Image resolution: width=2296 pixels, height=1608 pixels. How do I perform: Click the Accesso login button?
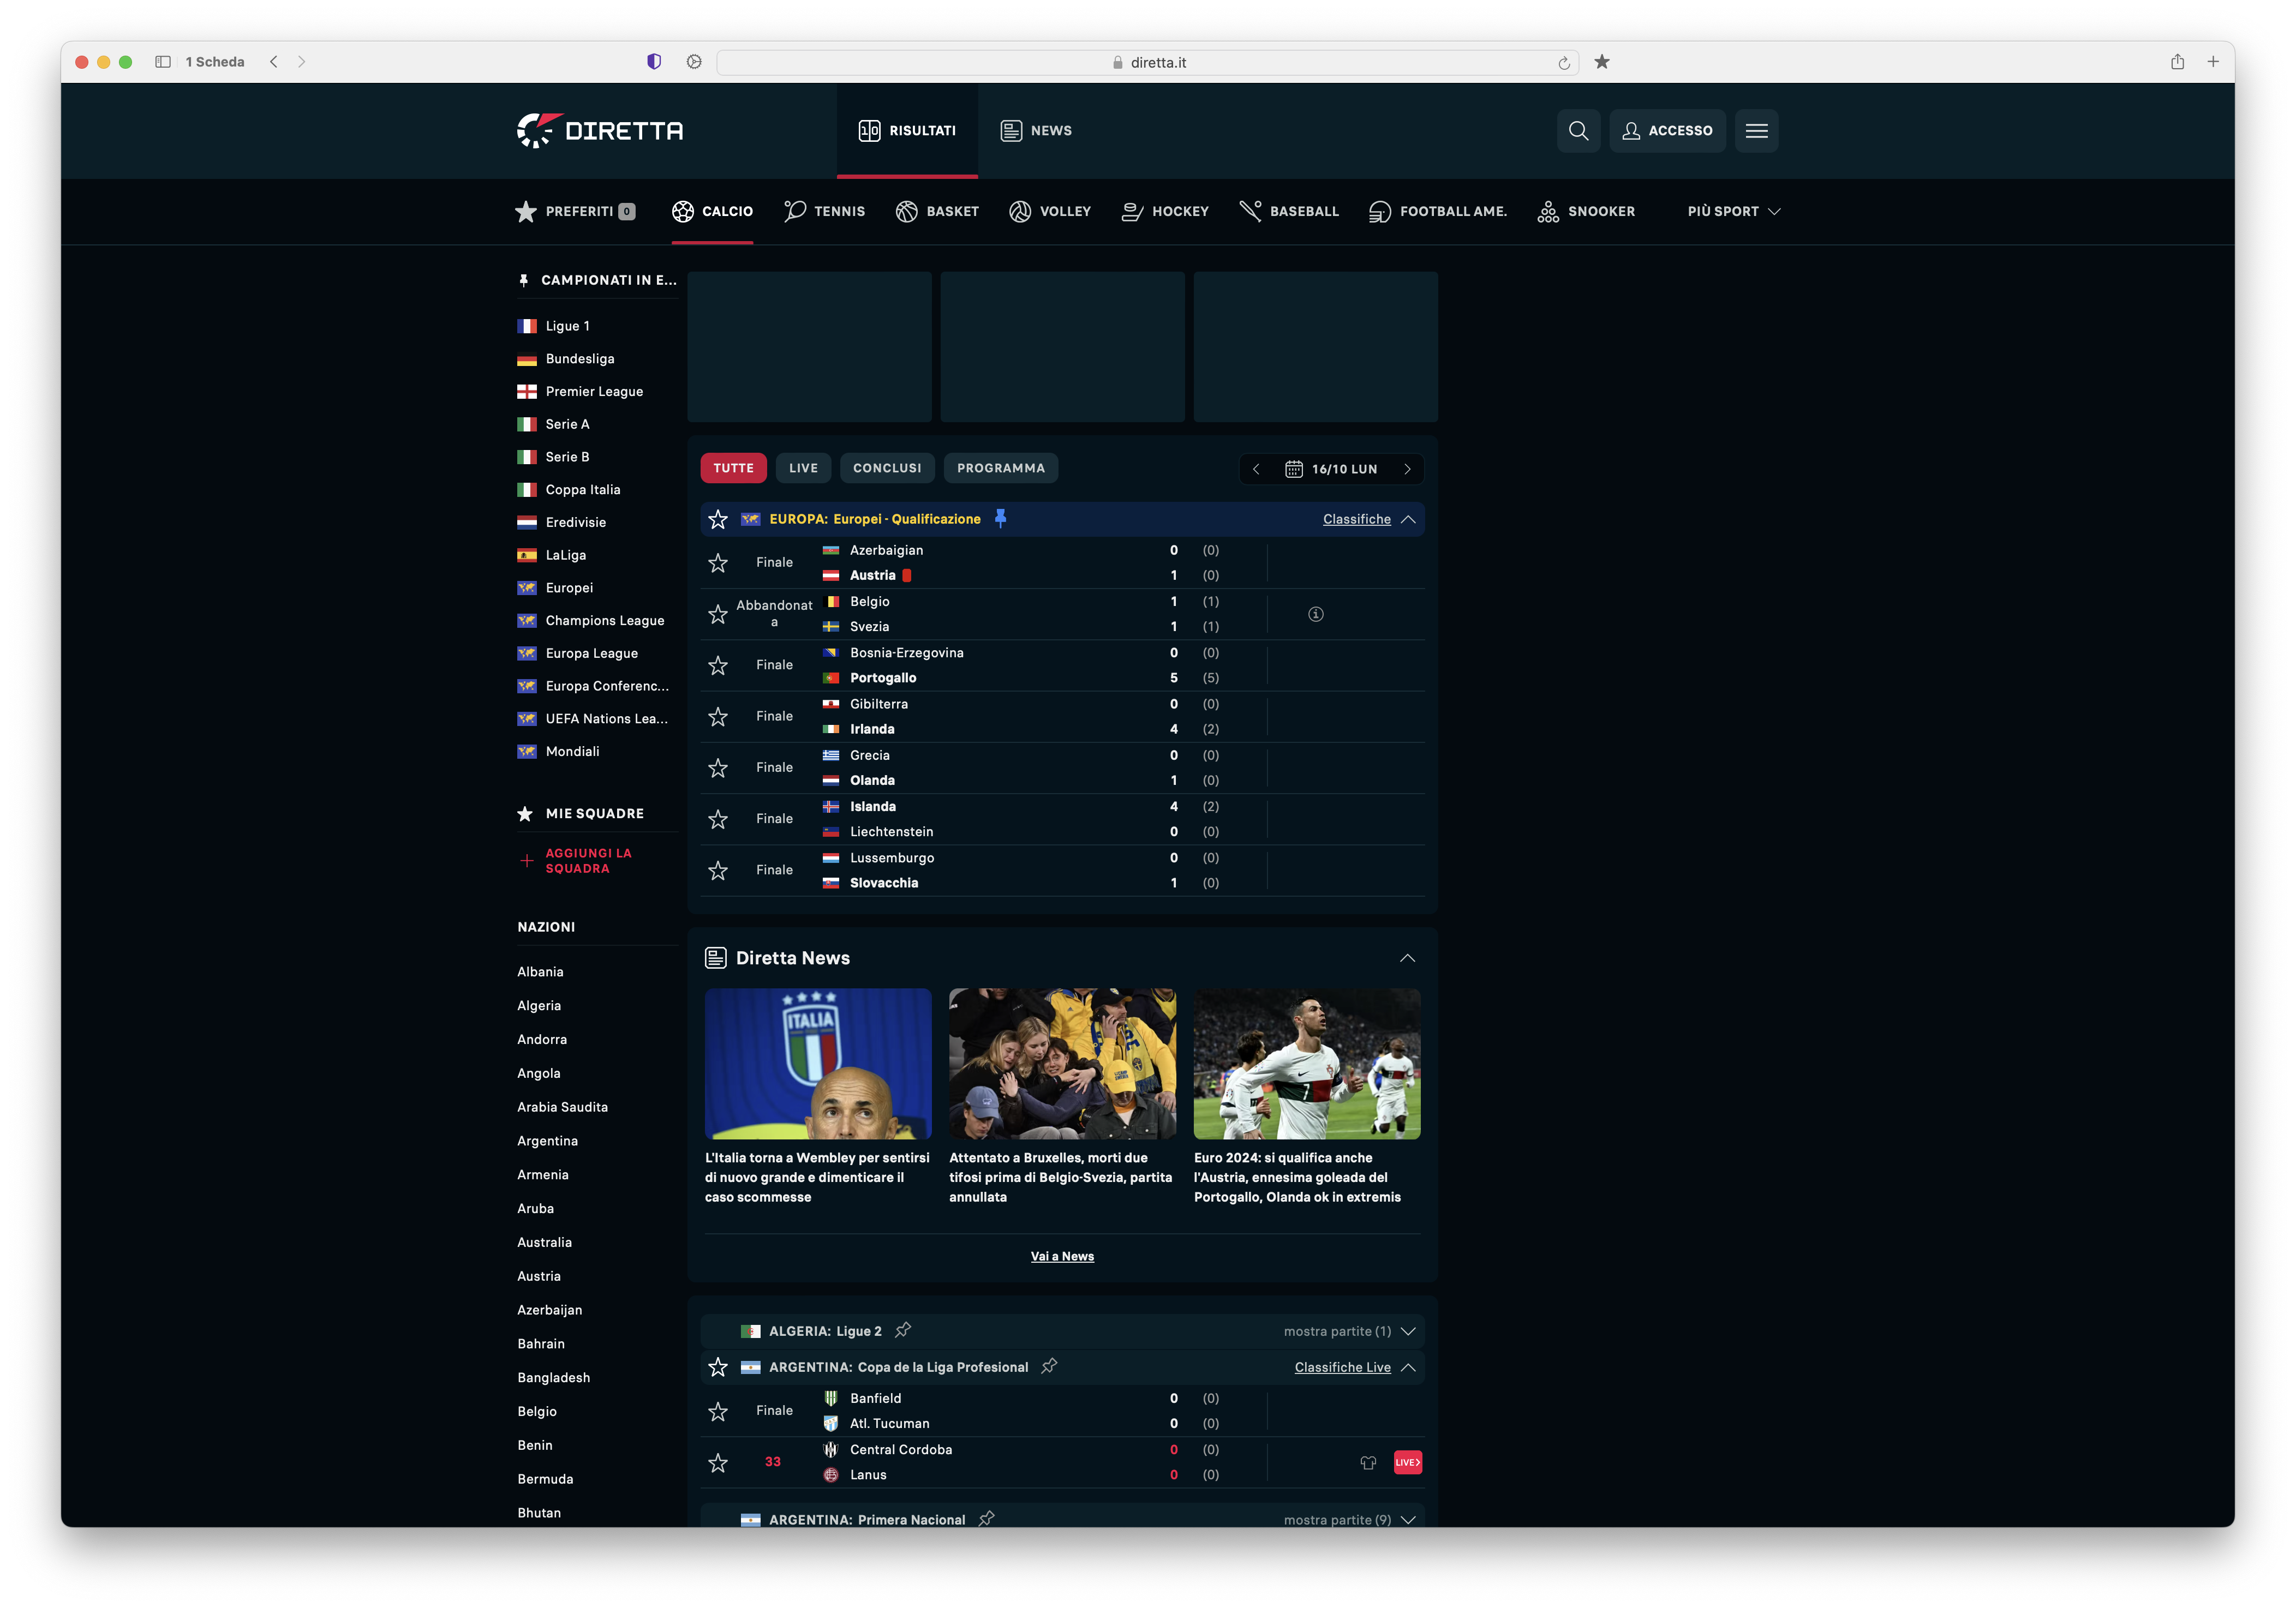[1667, 131]
